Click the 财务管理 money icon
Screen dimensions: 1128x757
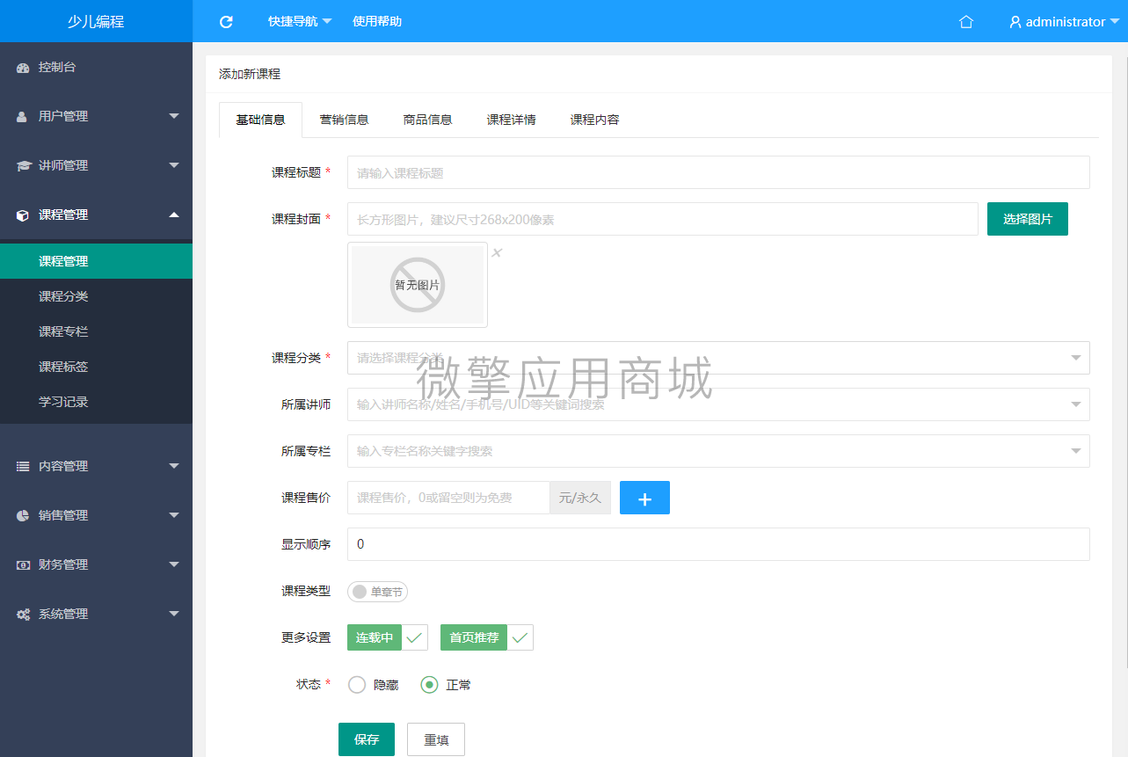coord(23,564)
